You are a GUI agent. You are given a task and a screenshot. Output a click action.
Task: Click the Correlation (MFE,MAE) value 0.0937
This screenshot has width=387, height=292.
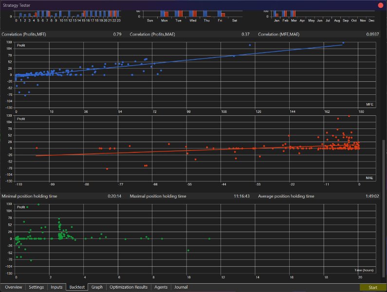[372, 34]
